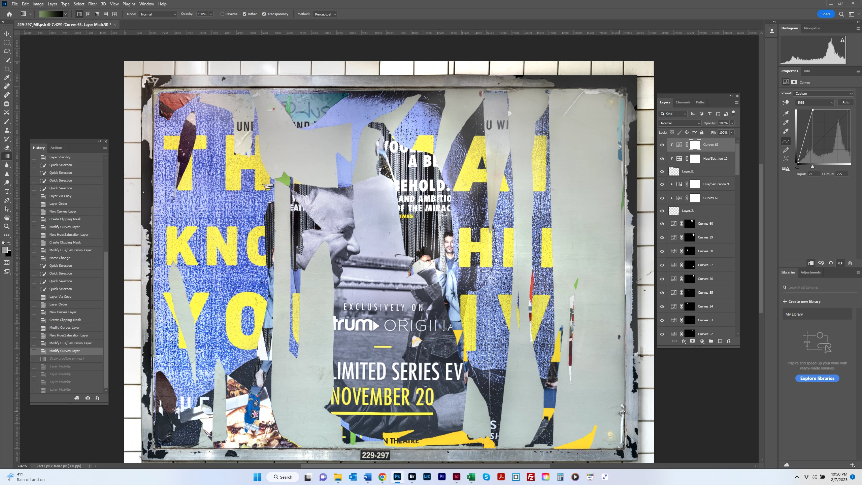The height and width of the screenshot is (485, 862).
Task: Select the Zoom tool in toolbar
Action: coord(7,226)
